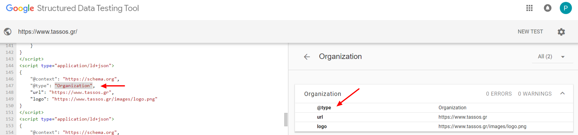Click code line number 144
This screenshot has width=578, height=135.
9,66
